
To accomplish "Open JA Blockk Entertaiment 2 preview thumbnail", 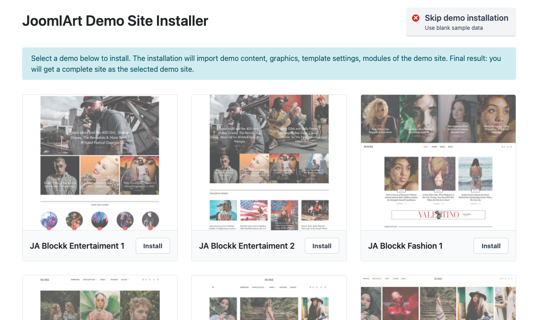I will pos(269,162).
